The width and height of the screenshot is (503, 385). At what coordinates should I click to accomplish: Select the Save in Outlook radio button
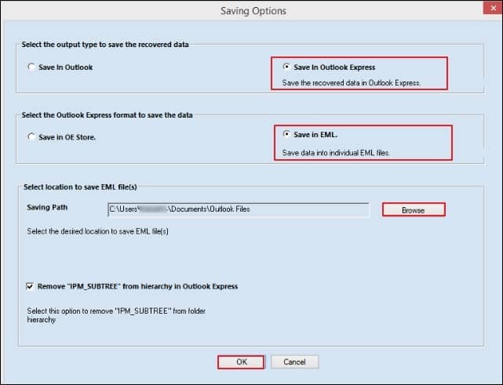31,67
